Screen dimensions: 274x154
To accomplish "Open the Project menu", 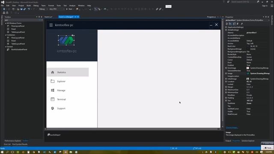I will [x=21, y=6].
